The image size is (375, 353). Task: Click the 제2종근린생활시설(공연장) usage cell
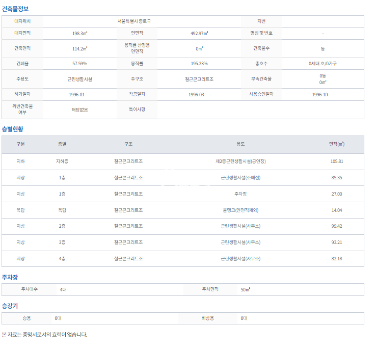click(x=240, y=161)
